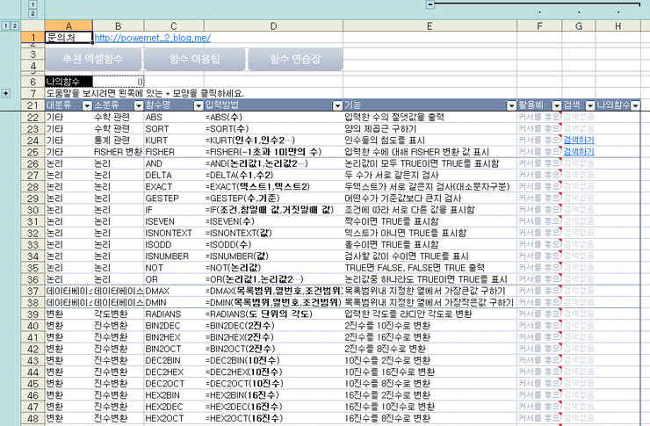The width and height of the screenshot is (650, 426).
Task: Open the 검색 filter dropdown
Action: pos(590,105)
